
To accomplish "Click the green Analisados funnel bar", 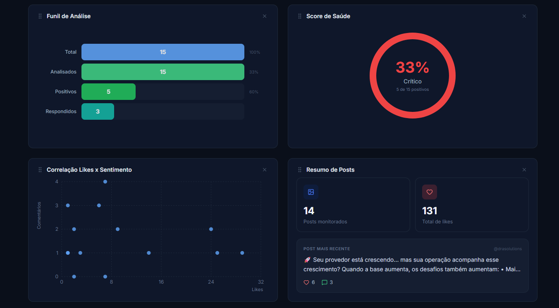I will (x=163, y=72).
